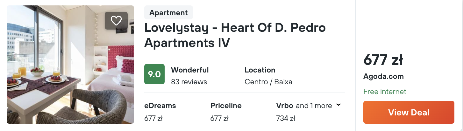Image resolution: width=463 pixels, height=131 pixels.
Task: View the 83 reviews
Action: click(x=189, y=82)
